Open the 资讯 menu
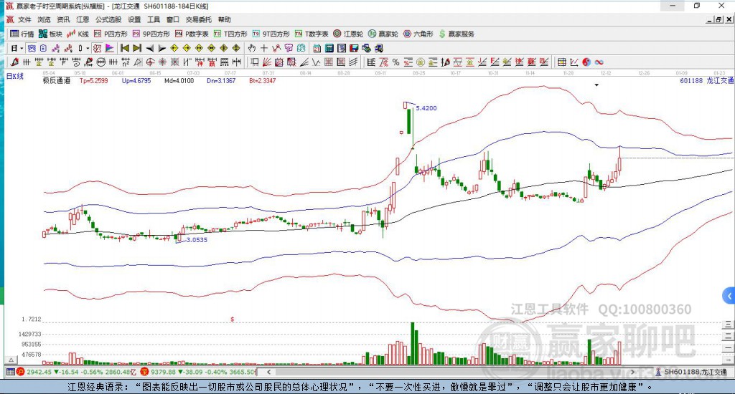Viewport: 735px width, 394px height. tap(63, 19)
